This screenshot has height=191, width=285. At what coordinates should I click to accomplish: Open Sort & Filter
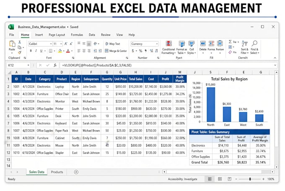click(x=244, y=47)
